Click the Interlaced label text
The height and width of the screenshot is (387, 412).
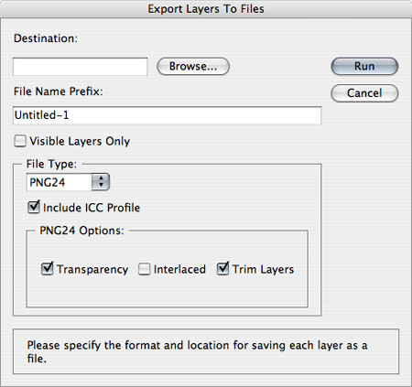[x=179, y=269]
